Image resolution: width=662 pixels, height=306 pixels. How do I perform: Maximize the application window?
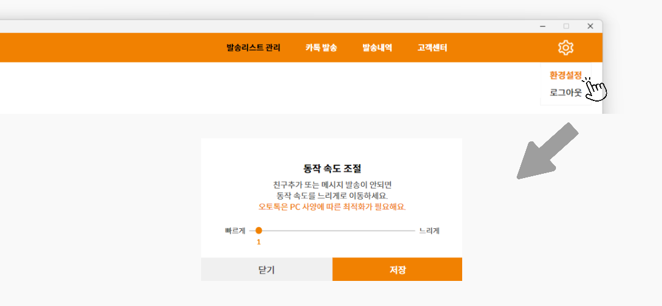point(566,26)
